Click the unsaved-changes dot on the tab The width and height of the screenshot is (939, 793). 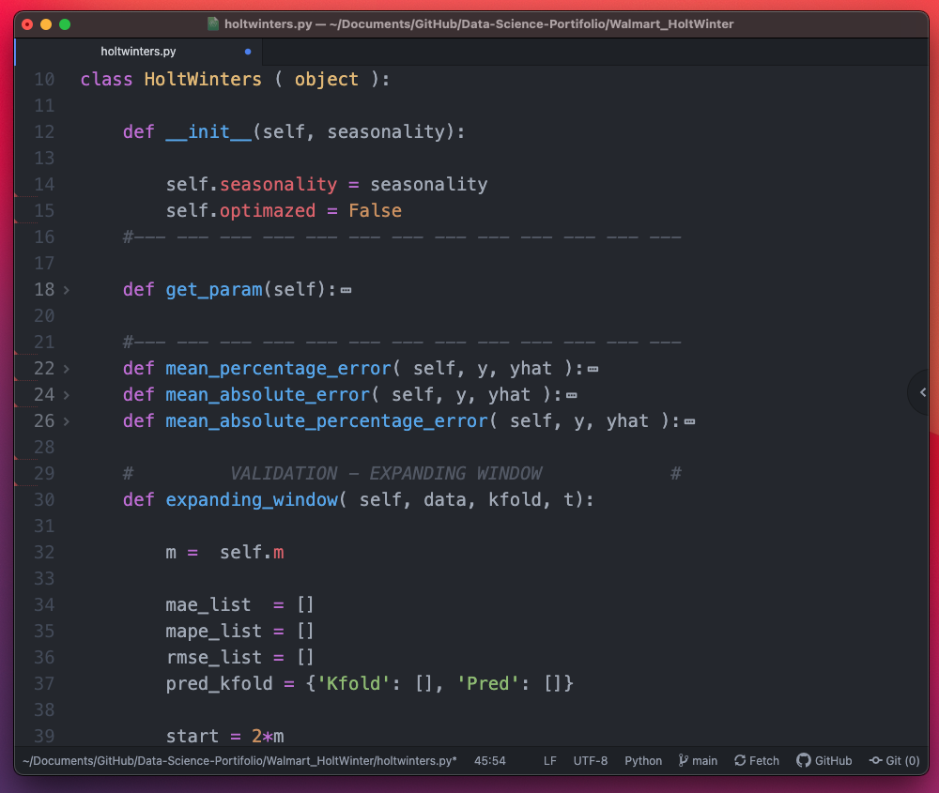coord(247,53)
